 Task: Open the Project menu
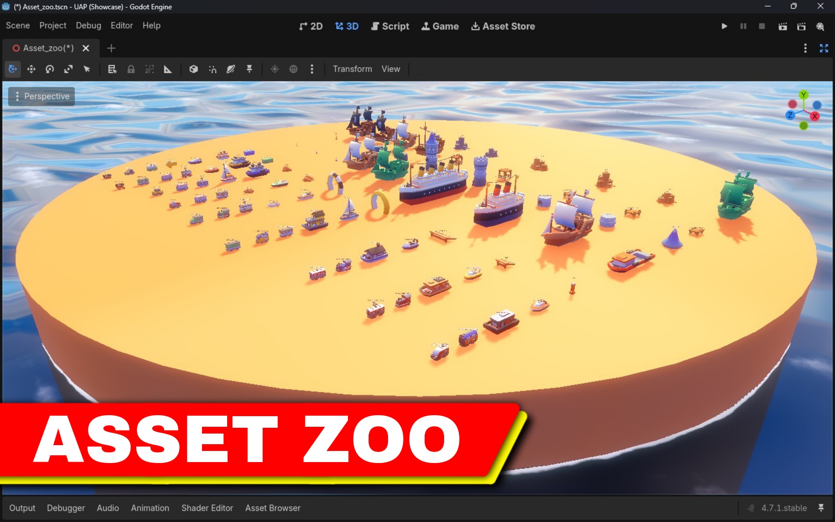pos(53,26)
